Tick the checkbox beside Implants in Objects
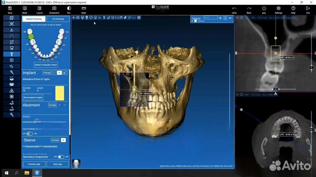 point(195,21)
